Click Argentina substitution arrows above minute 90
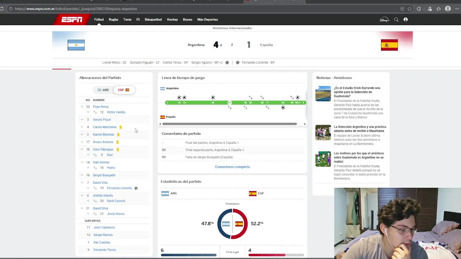The width and height of the screenshot is (461, 259). (x=292, y=97)
